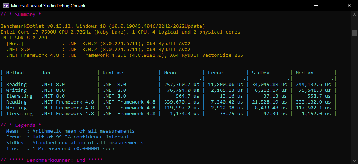The height and width of the screenshot is (164, 358).
Task: Click the scrollbar up arrow
Action: click(x=354, y=15)
